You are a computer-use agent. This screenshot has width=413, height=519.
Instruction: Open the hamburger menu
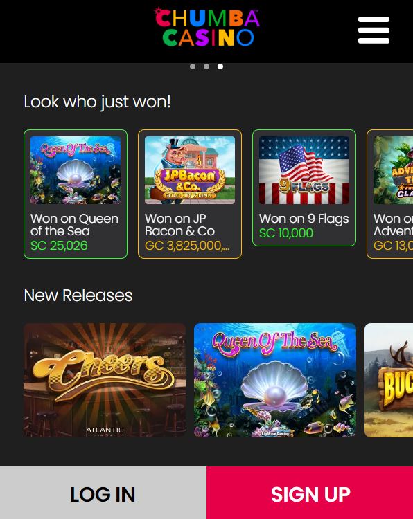(x=374, y=30)
